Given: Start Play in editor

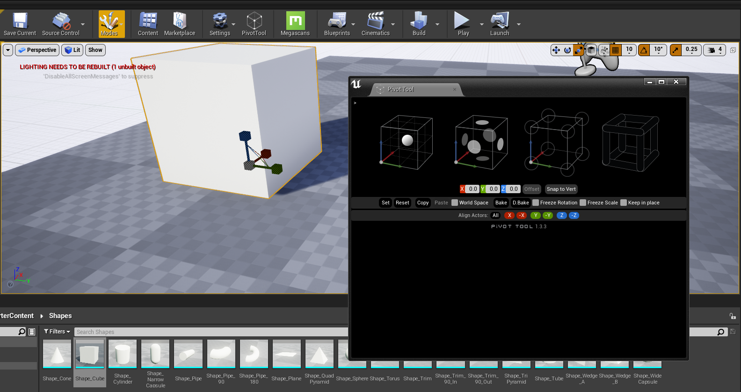Looking at the screenshot, I should click(462, 21).
